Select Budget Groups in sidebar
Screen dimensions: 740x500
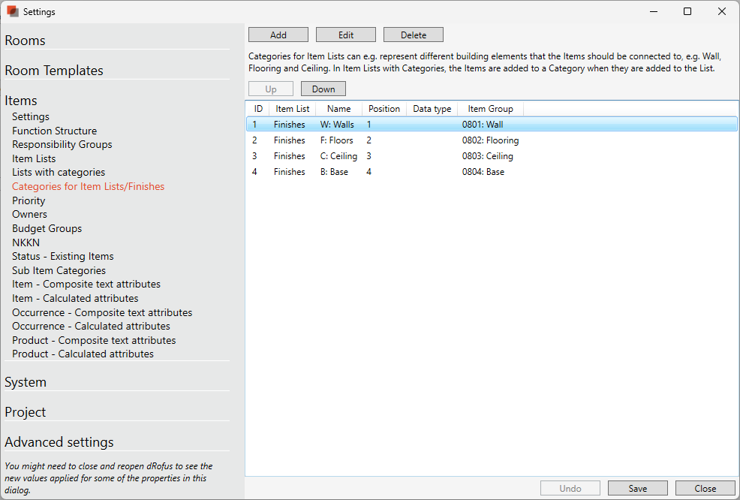tap(47, 228)
